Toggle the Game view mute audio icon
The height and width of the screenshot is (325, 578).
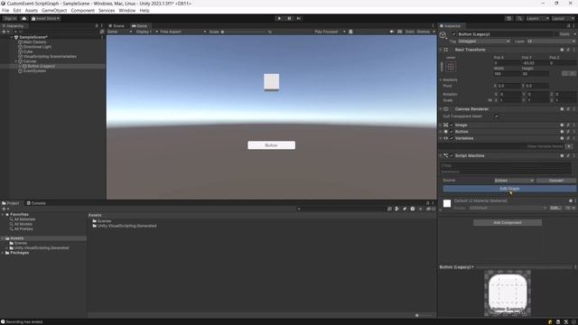392,32
